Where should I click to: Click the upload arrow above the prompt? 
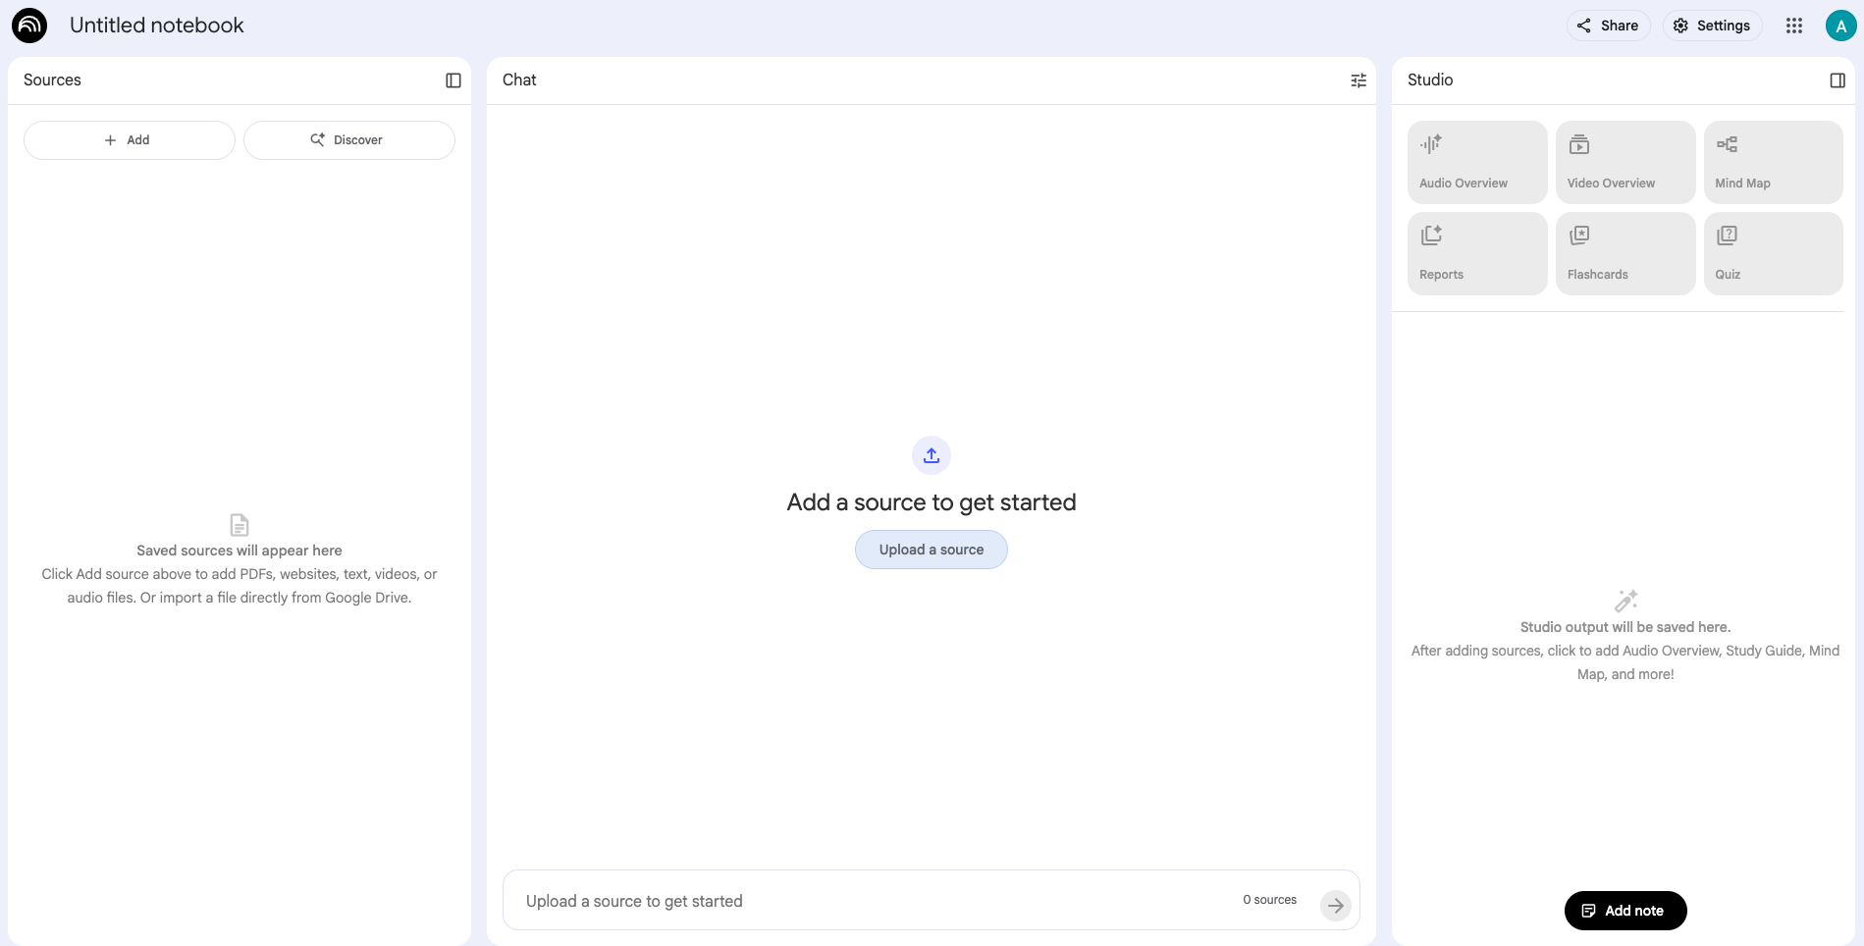931,454
